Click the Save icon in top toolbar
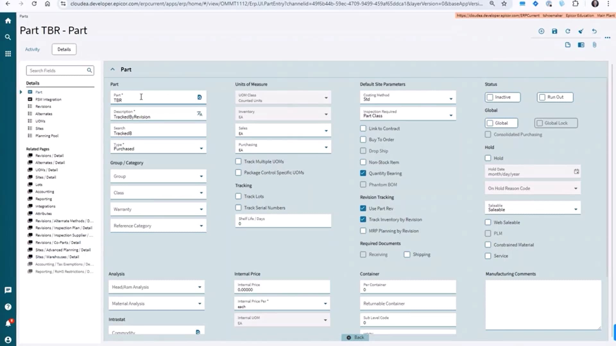Image resolution: width=616 pixels, height=346 pixels. (554, 31)
